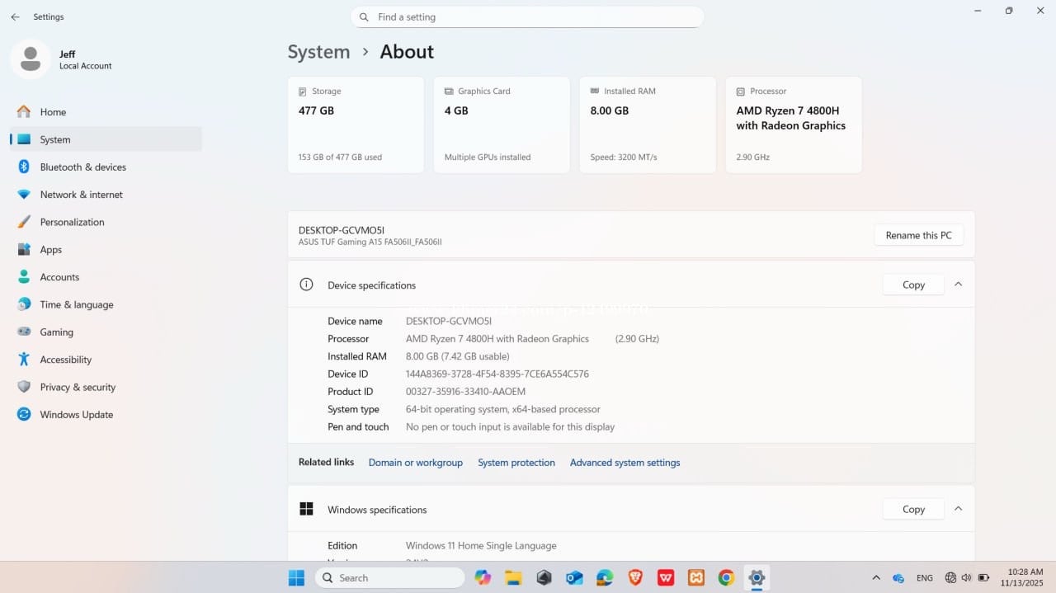Open Advanced system settings link
Image resolution: width=1056 pixels, height=593 pixels.
click(x=625, y=463)
